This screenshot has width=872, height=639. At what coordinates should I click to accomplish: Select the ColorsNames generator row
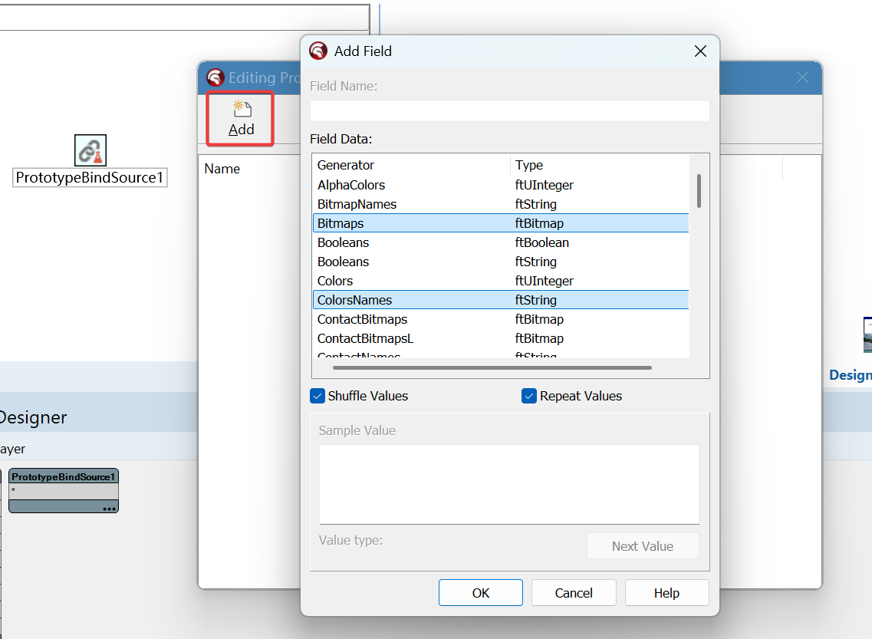point(501,300)
